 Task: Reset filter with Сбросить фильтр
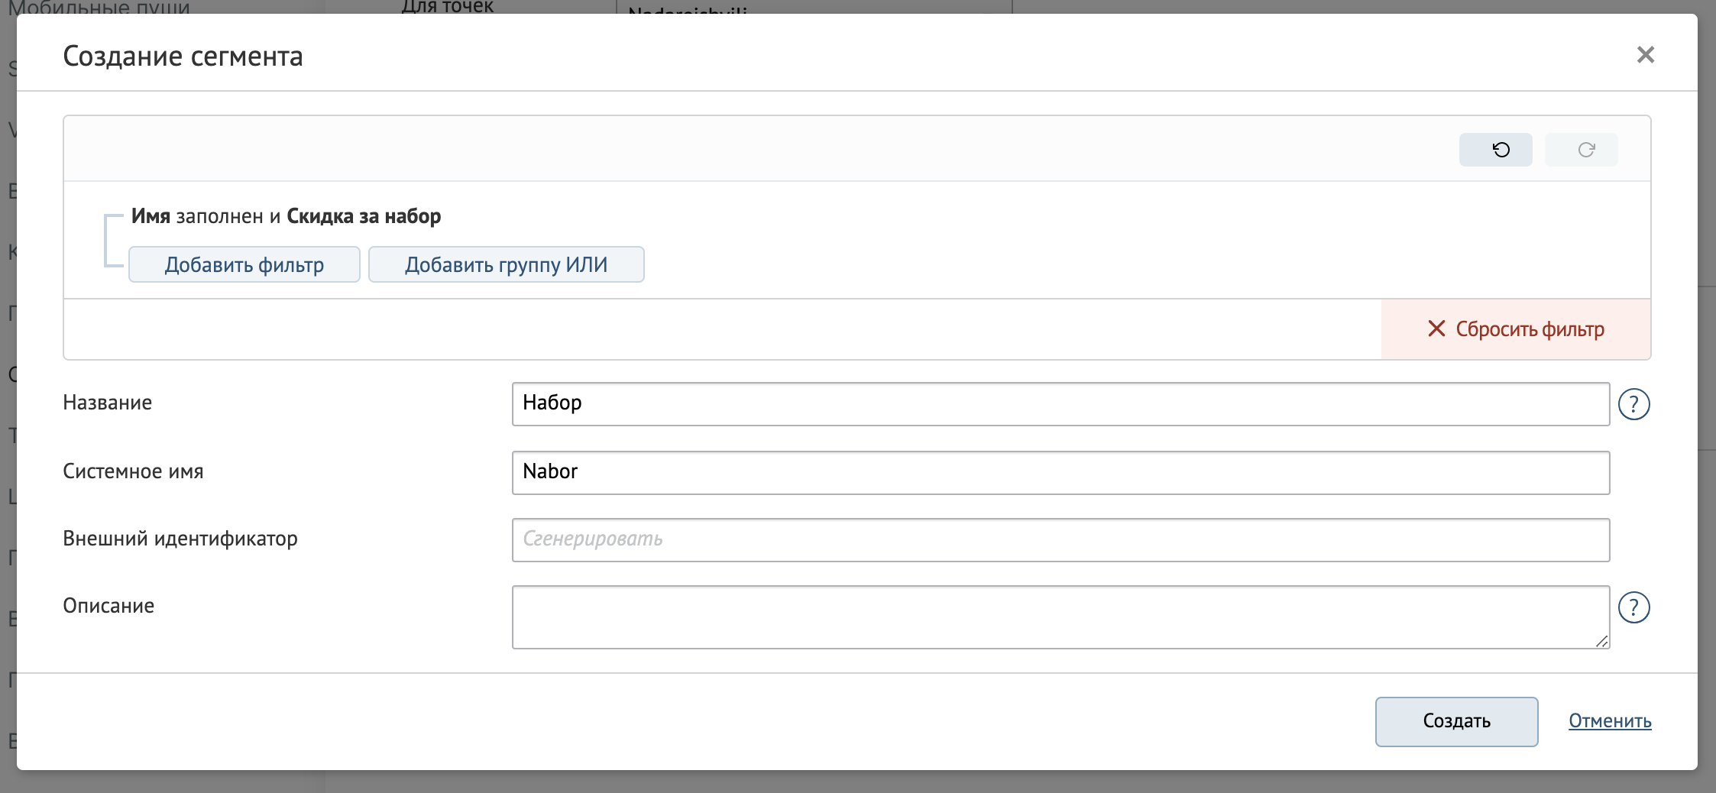click(x=1516, y=329)
